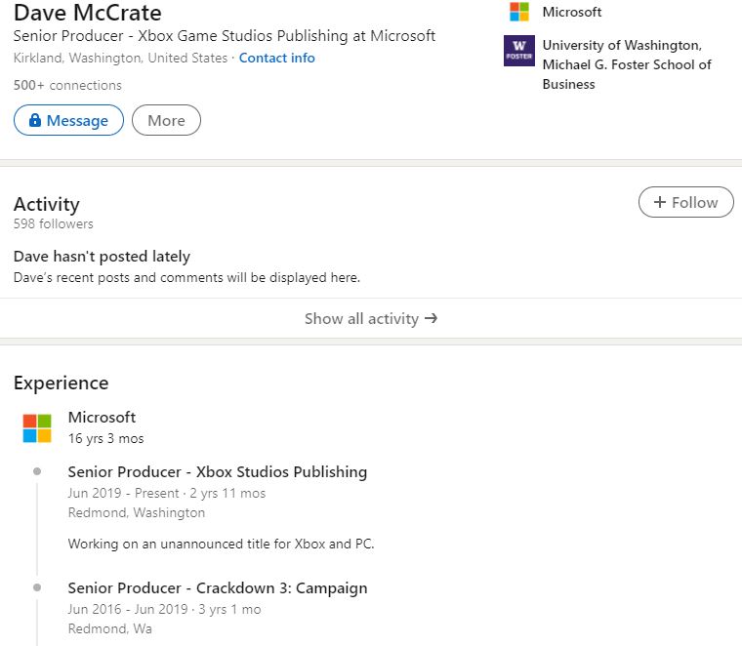View the 500+ connections count
Screen dimensions: 742x646
point(67,85)
